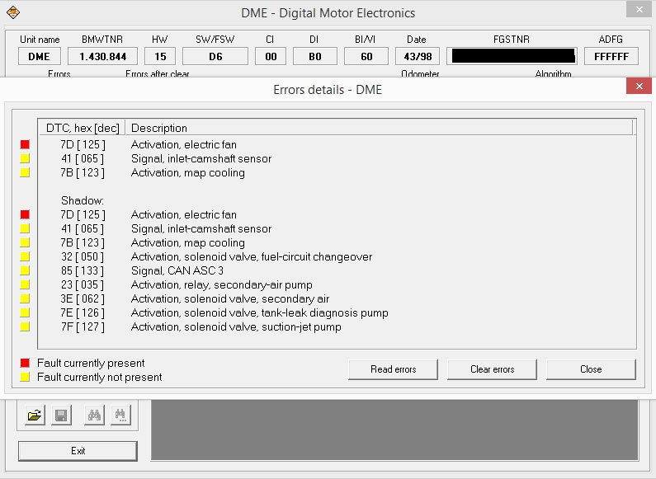Select 7F [127] suction-jet pump row
Screen dimensions: 656x479
tap(337, 326)
